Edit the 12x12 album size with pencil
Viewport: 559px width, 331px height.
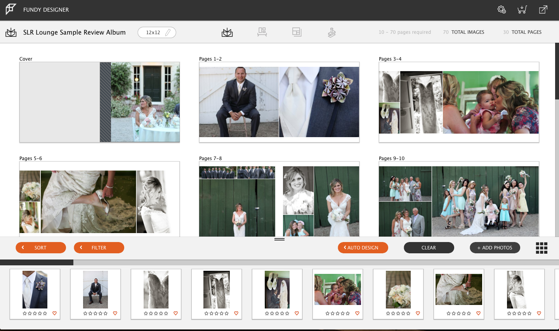(168, 32)
